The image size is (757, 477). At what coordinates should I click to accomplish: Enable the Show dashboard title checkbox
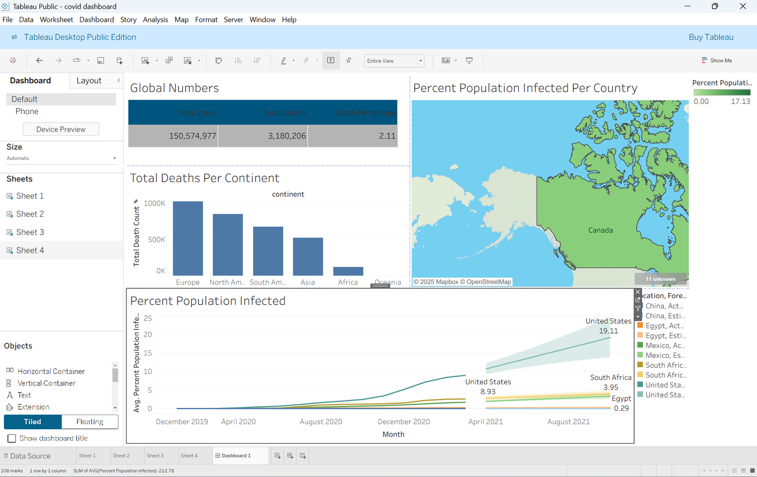[x=12, y=438]
